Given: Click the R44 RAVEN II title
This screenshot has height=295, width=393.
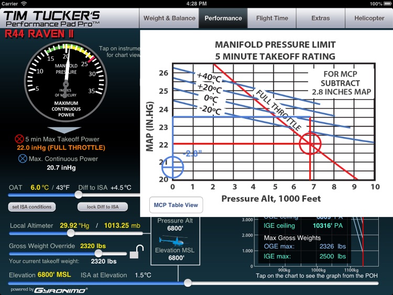Looking at the screenshot, I should pyautogui.click(x=39, y=34).
